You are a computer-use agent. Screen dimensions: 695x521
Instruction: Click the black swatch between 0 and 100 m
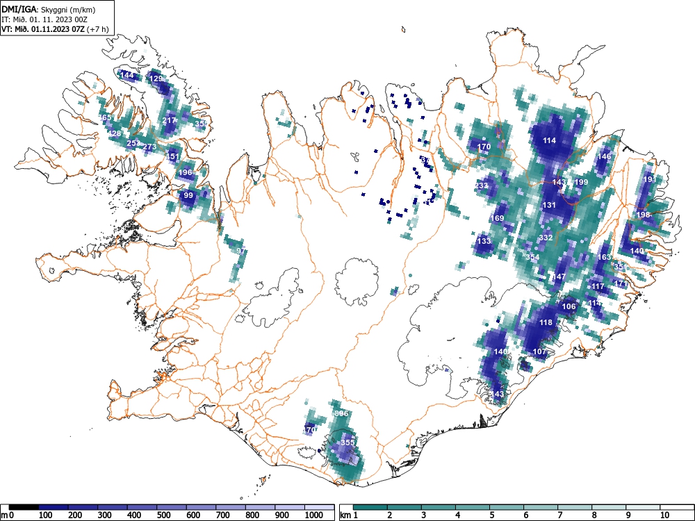24,507
